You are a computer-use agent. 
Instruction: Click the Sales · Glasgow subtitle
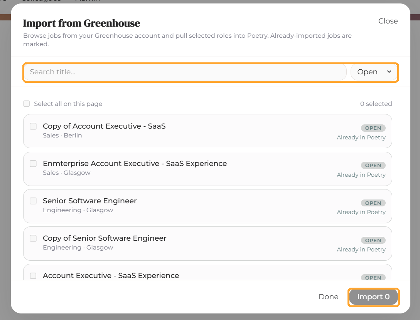(67, 173)
